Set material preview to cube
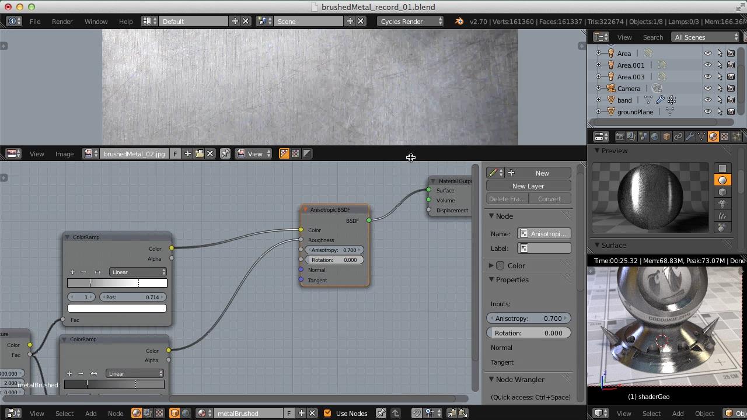Screen dimensions: 747x420 click(x=722, y=192)
